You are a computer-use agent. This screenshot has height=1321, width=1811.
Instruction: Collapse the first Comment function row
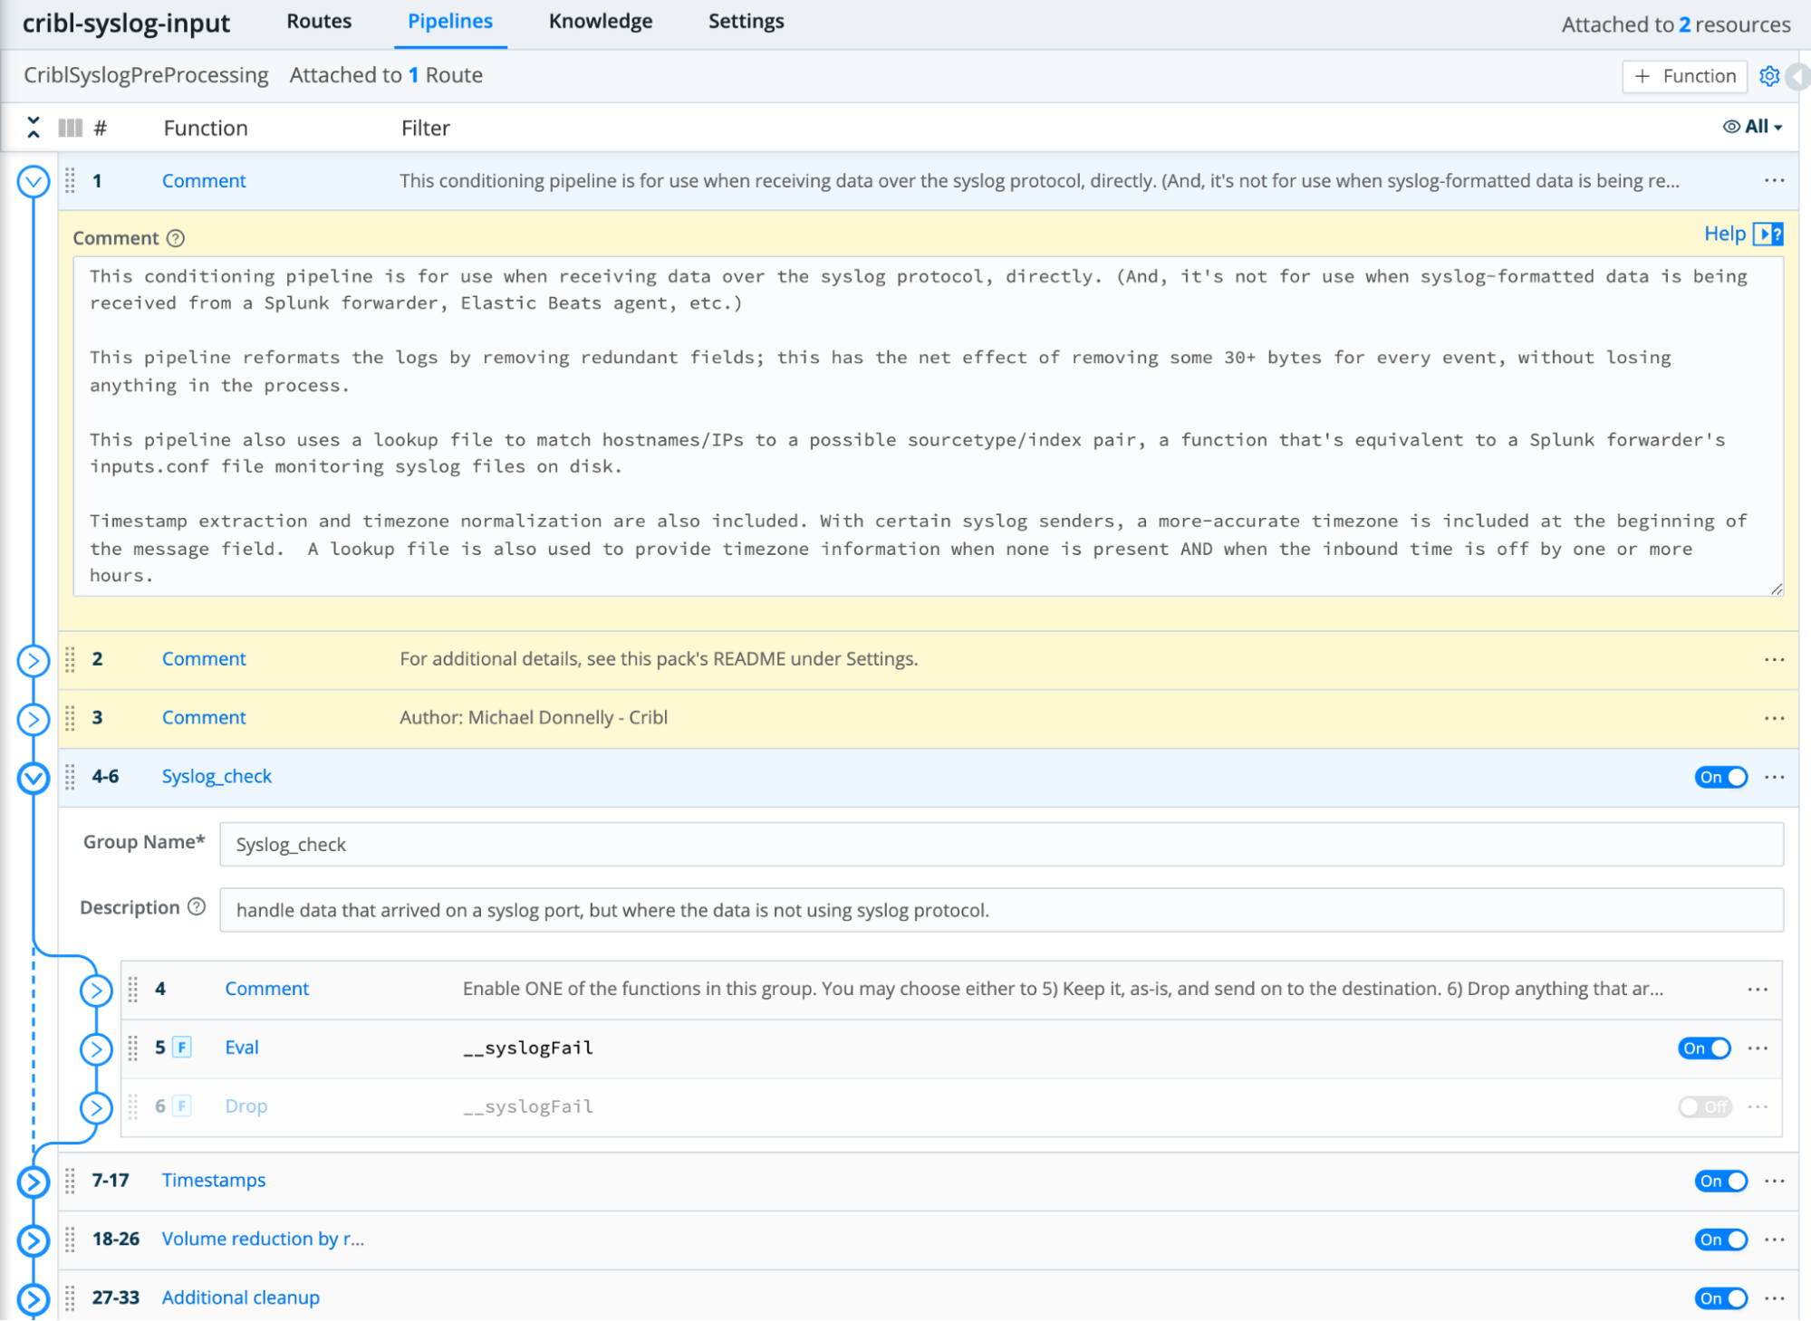click(x=34, y=180)
